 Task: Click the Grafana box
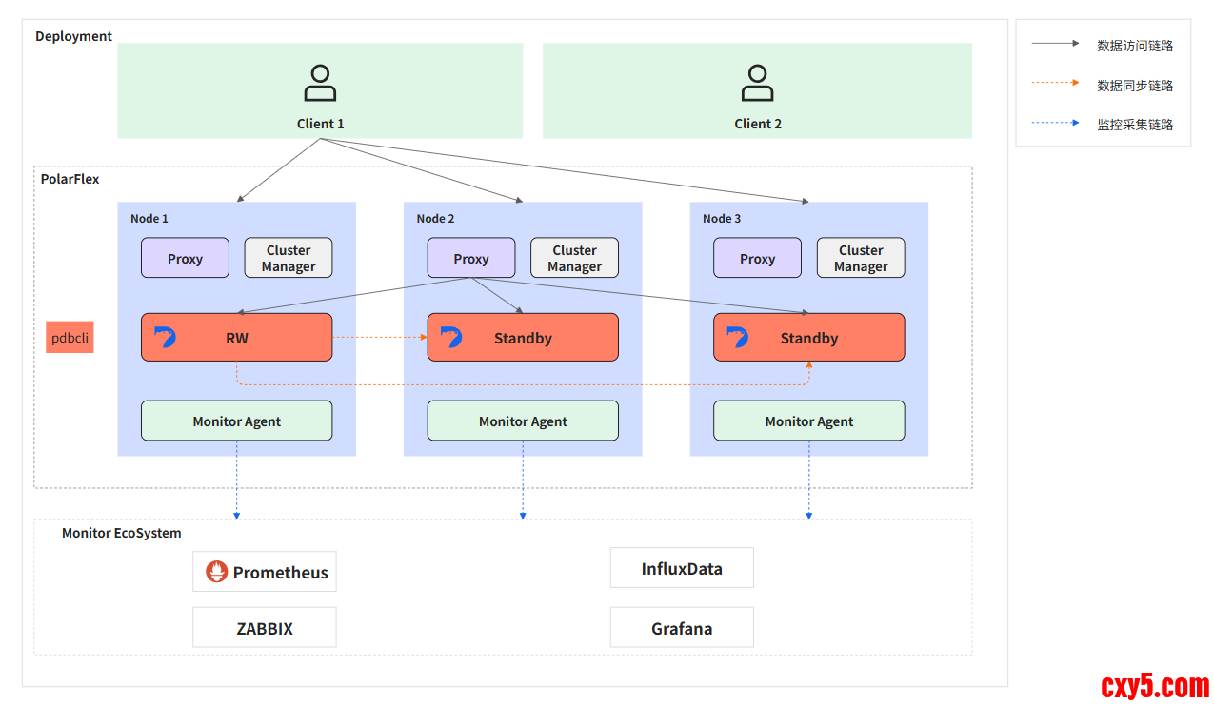pos(682,628)
